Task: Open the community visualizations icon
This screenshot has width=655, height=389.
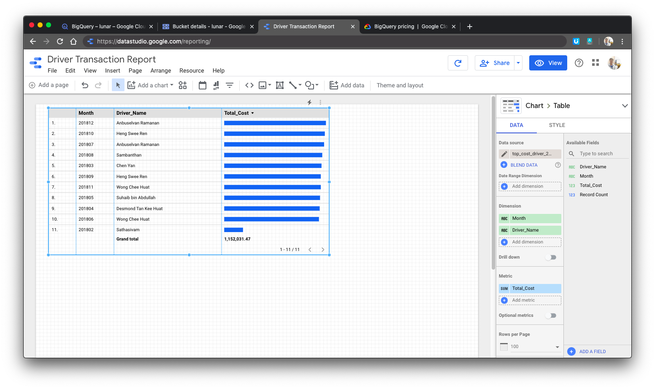Action: click(182, 85)
